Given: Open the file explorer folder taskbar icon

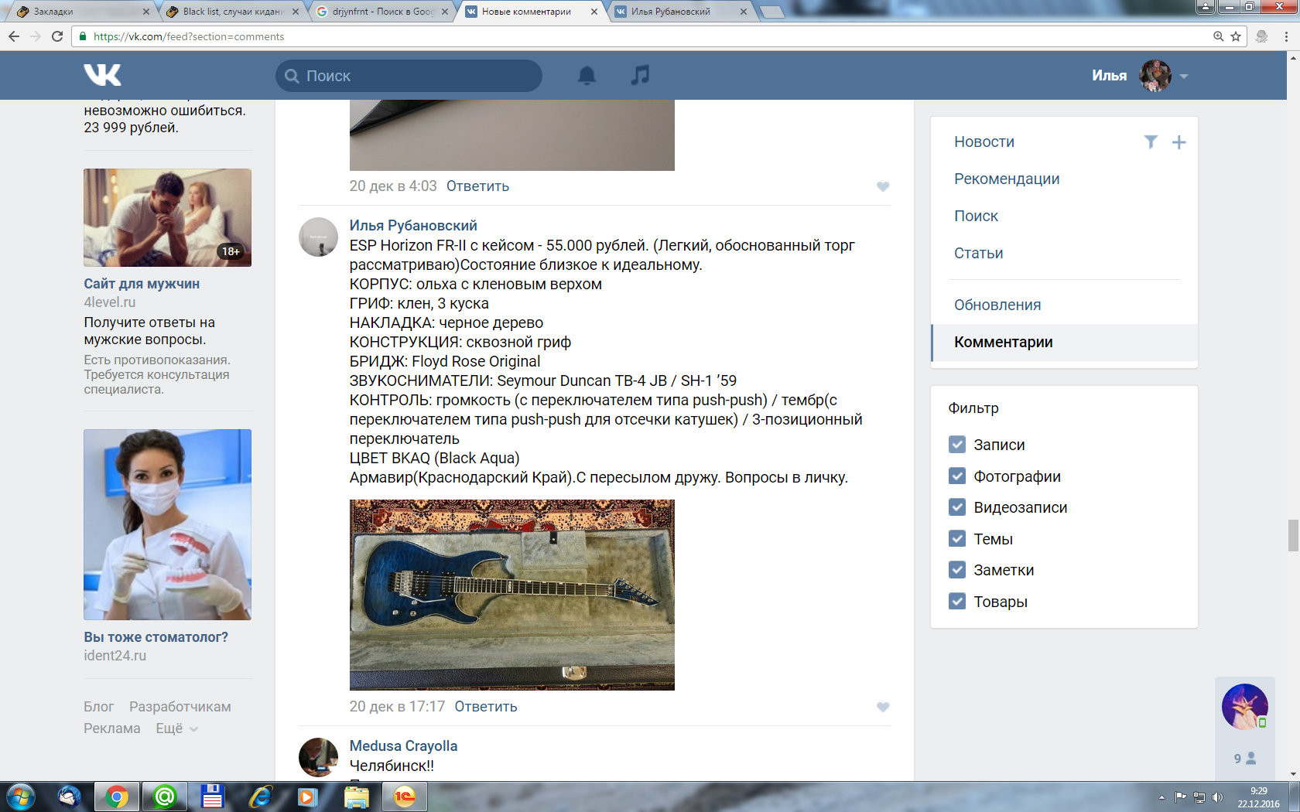Looking at the screenshot, I should click(x=357, y=797).
